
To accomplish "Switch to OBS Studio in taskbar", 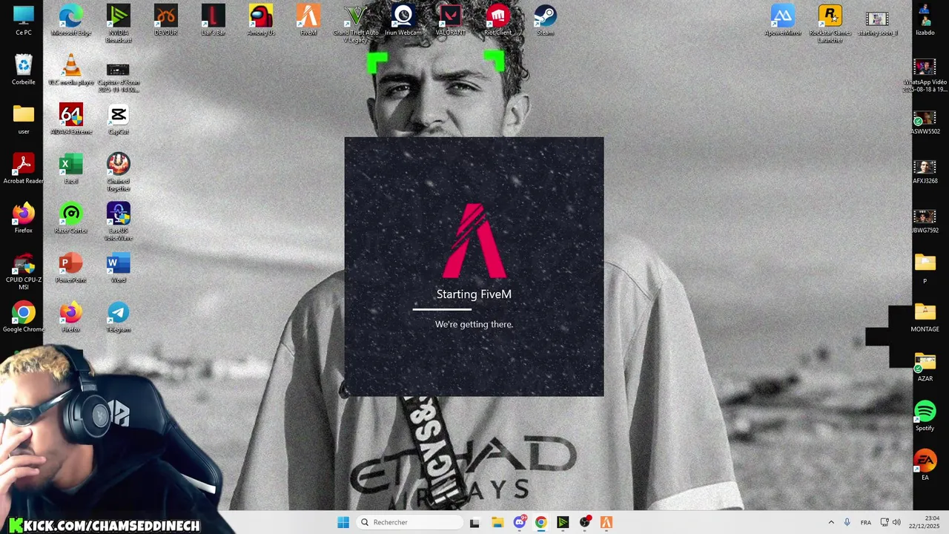I will 585,522.
